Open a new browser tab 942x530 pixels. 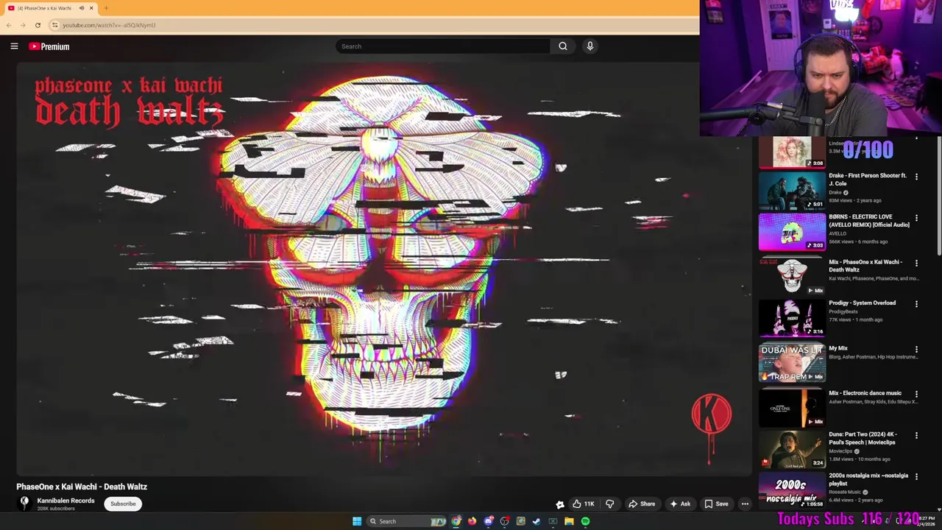click(x=106, y=8)
